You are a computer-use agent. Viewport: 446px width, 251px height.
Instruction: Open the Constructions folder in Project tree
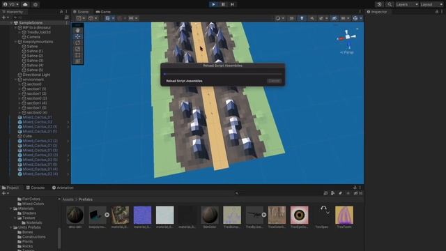coord(31,237)
